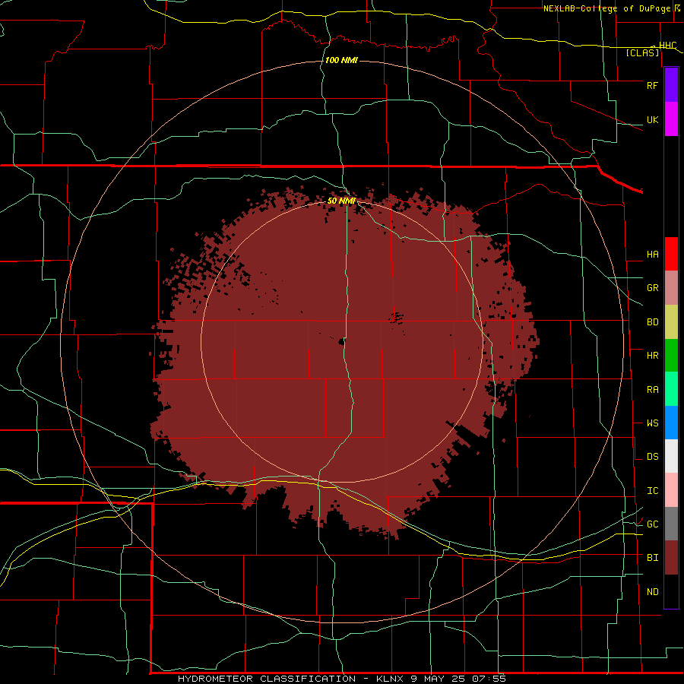Screen dimensions: 684x684
Task: Select the light pink IC legend swatch
Action: 671,490
